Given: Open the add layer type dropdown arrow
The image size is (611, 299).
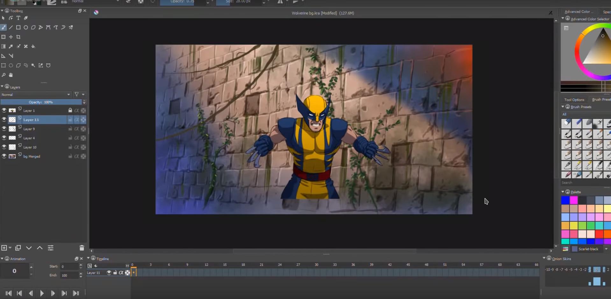Looking at the screenshot, I should point(10,248).
